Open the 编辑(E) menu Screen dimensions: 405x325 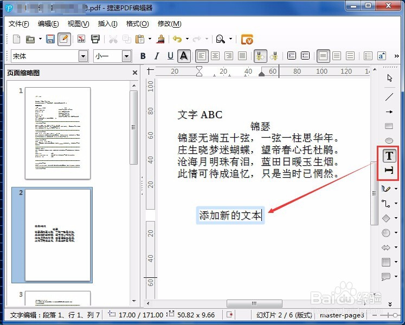(48, 24)
